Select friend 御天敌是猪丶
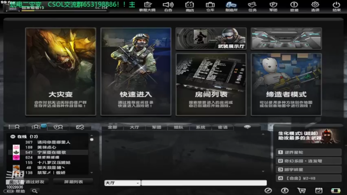 [48, 168]
